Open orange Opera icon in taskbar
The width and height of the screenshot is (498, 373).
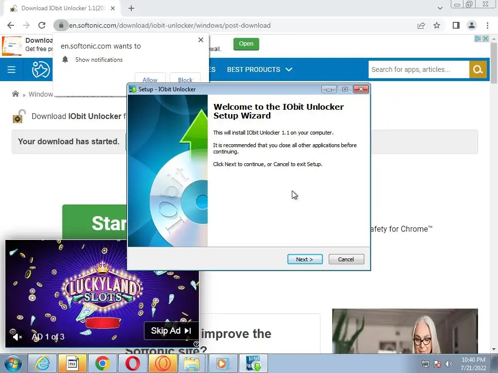click(x=162, y=363)
